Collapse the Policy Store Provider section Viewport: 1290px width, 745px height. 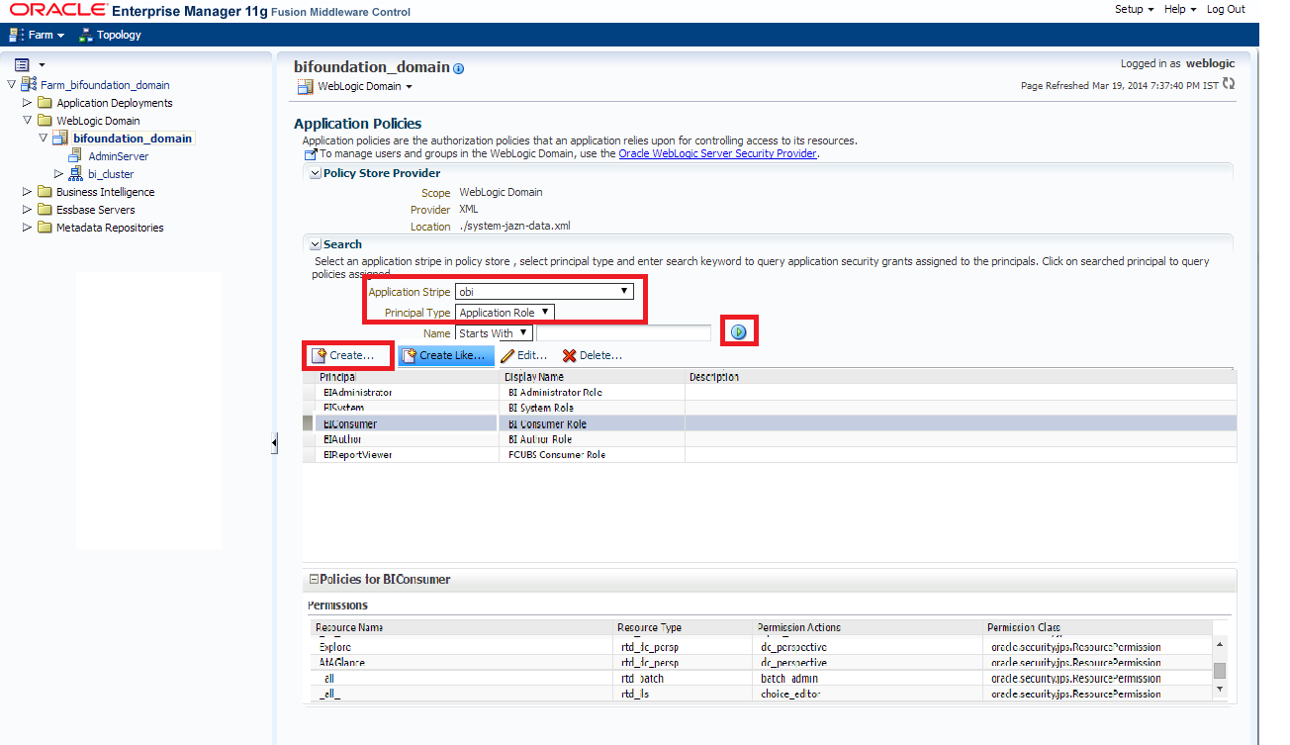pyautogui.click(x=316, y=173)
